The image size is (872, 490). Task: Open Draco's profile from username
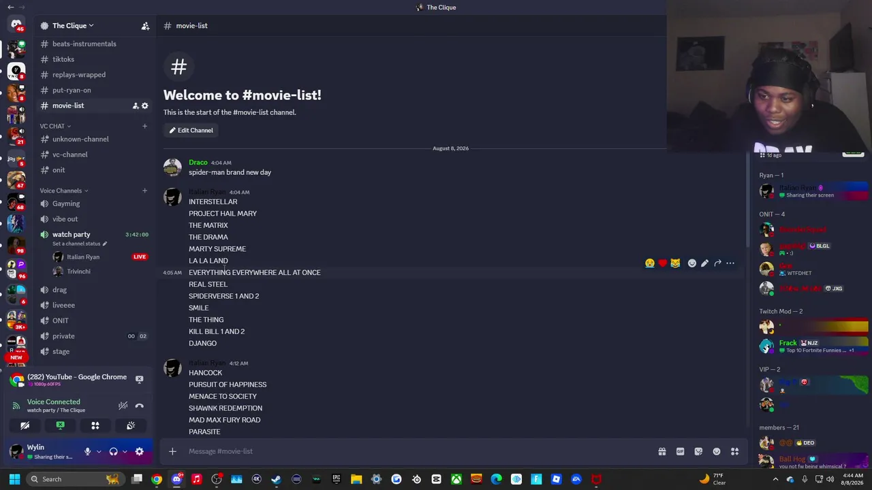pyautogui.click(x=198, y=163)
